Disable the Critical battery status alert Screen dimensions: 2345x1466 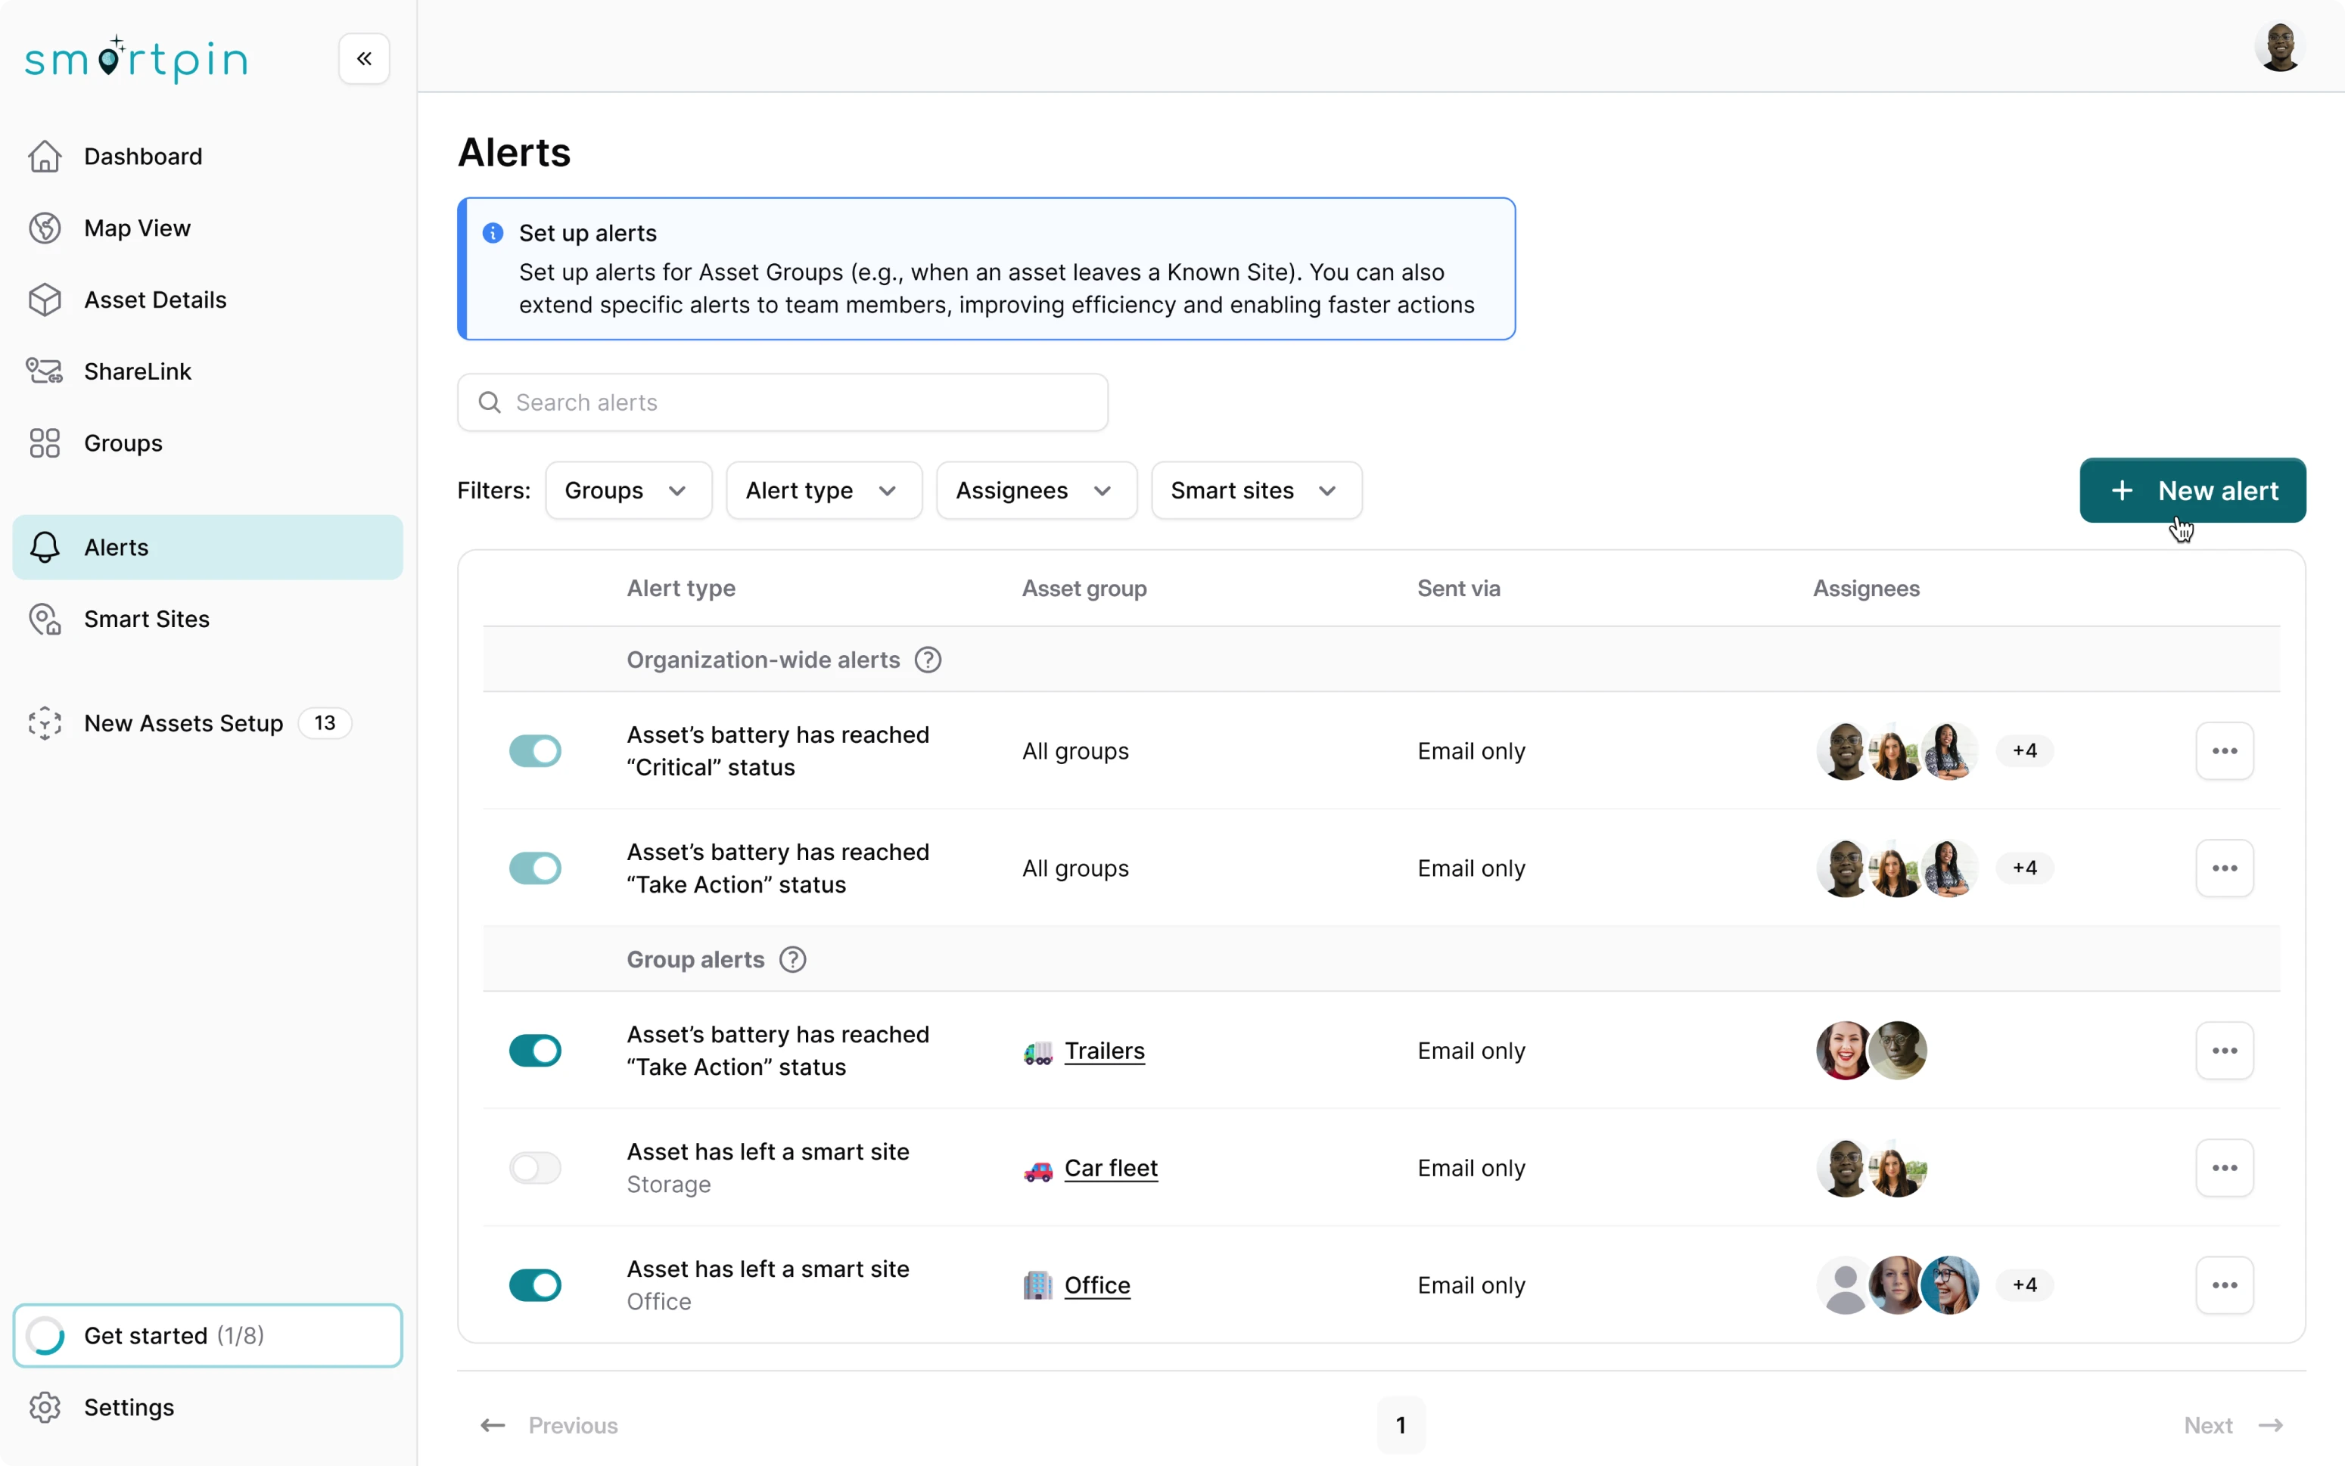point(535,750)
